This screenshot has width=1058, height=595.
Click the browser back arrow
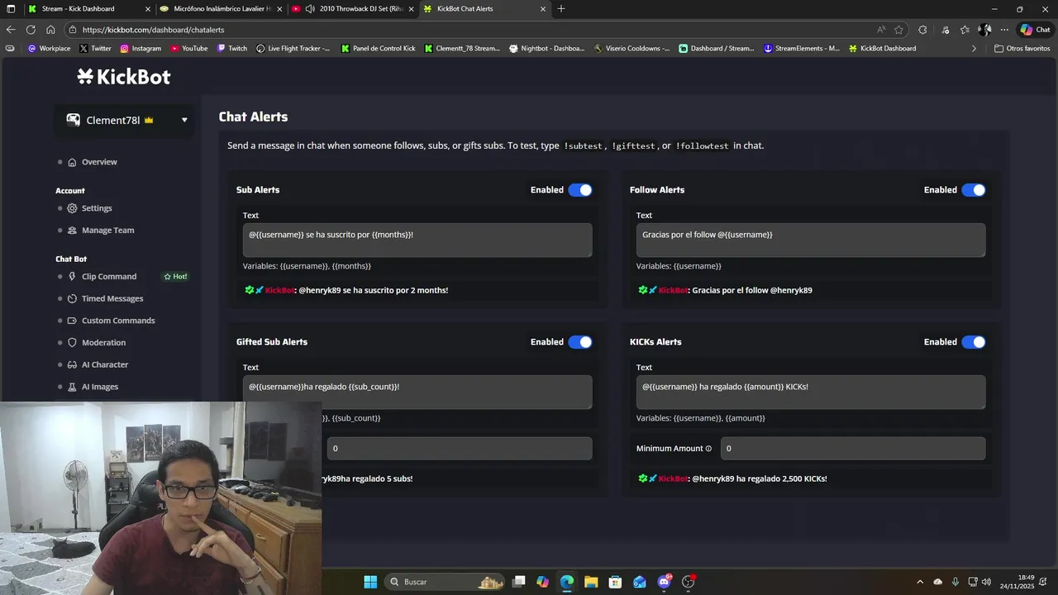(11, 30)
